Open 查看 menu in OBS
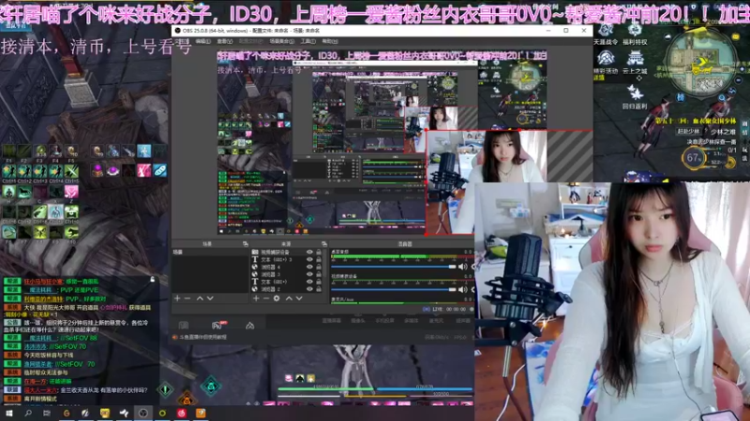This screenshot has width=750, height=421. point(225,41)
